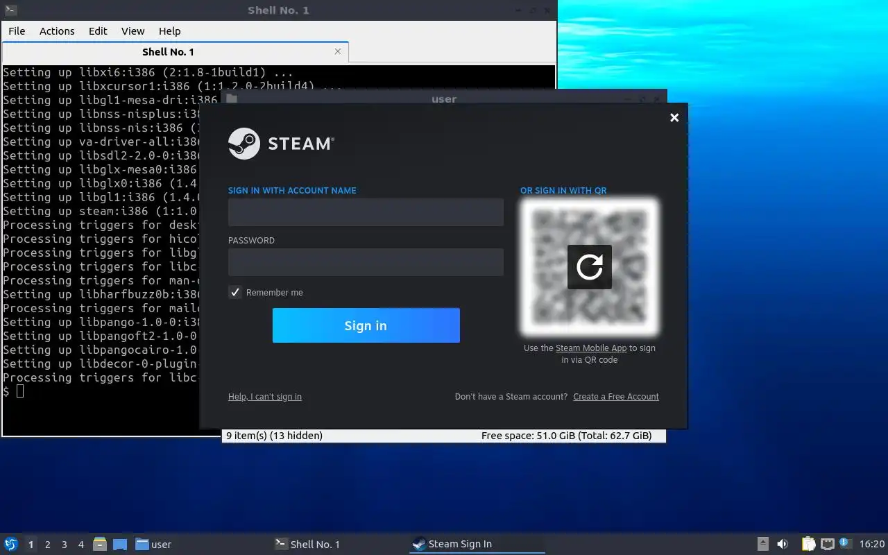Toggle the Remember me checkbox
Viewport: 888px width, 555px height.
pyautogui.click(x=235, y=292)
